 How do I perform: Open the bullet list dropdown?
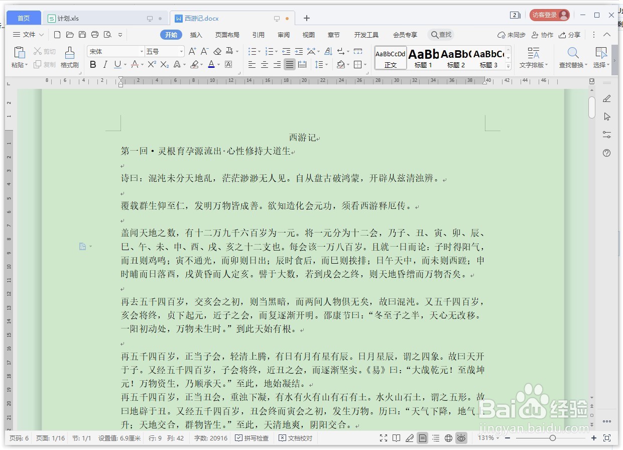(259, 52)
